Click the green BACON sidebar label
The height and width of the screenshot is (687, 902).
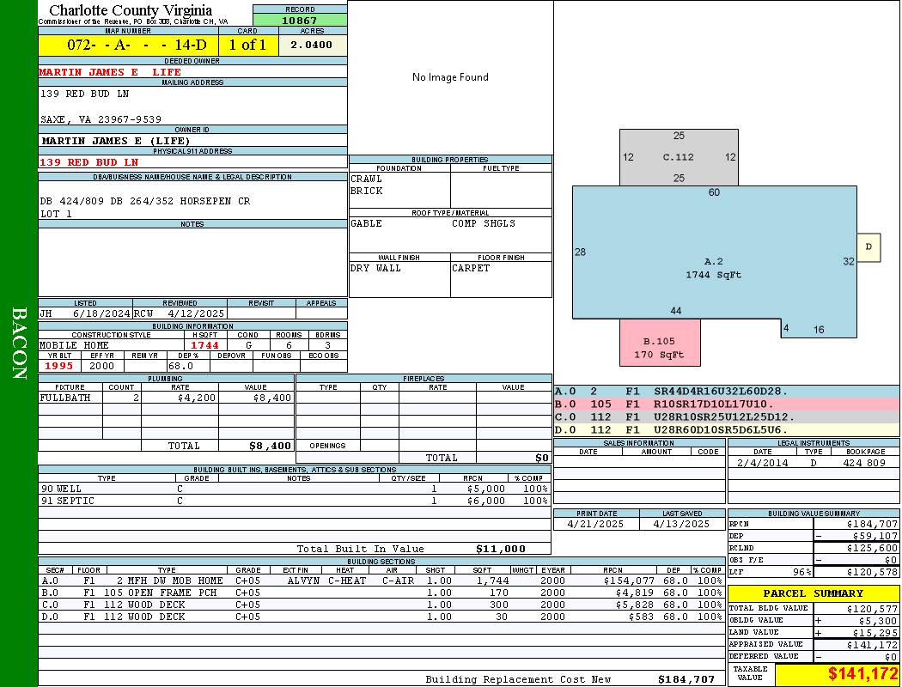click(19, 343)
